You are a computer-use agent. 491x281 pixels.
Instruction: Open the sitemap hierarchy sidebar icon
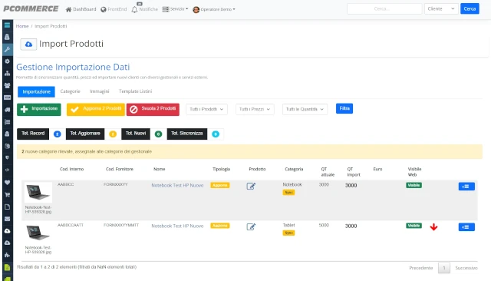7,73
